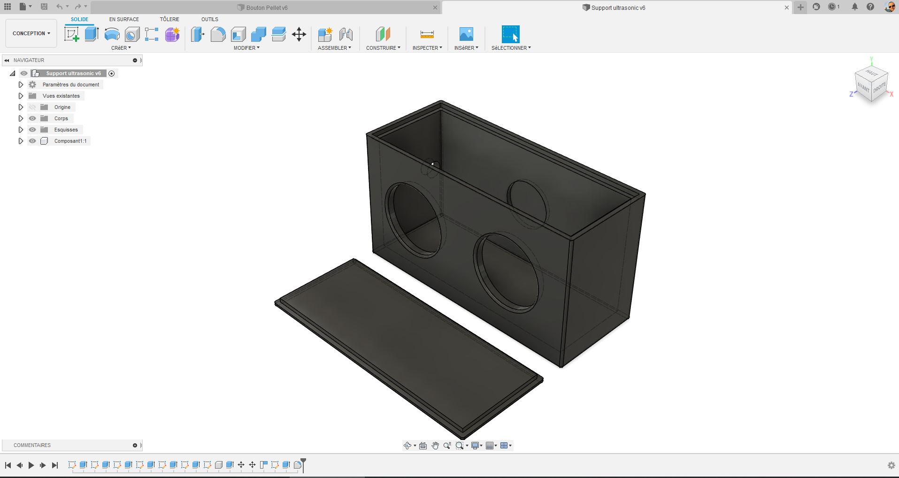This screenshot has width=899, height=478.
Task: Click the Redo arrow
Action: pyautogui.click(x=78, y=7)
